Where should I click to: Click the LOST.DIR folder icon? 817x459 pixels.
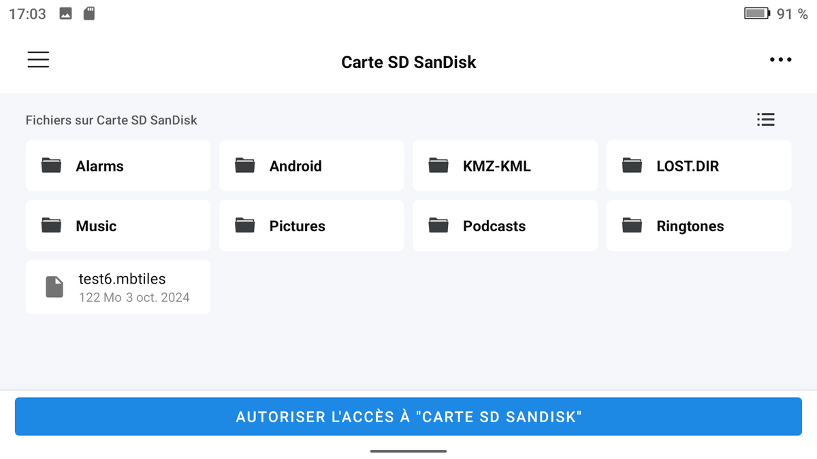[632, 165]
